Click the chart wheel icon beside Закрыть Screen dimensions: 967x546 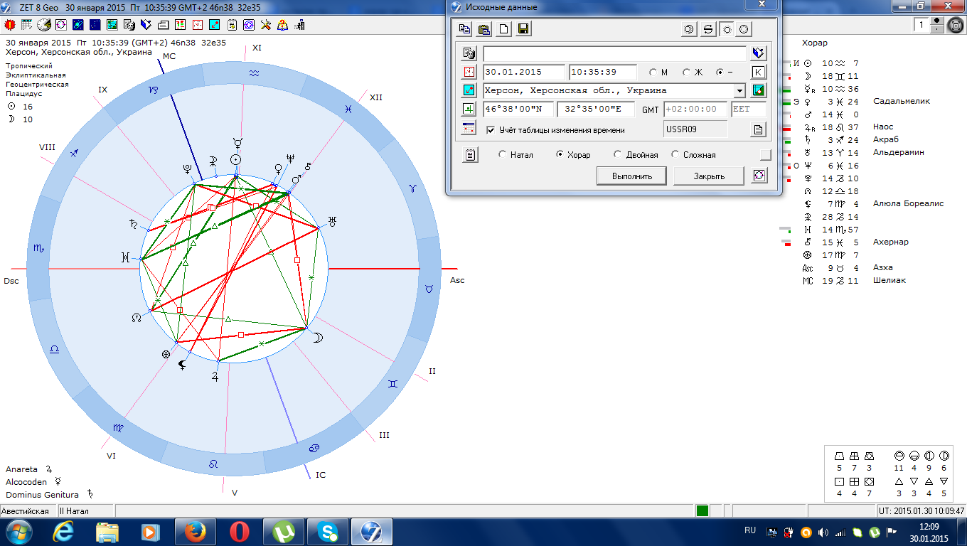(x=759, y=175)
